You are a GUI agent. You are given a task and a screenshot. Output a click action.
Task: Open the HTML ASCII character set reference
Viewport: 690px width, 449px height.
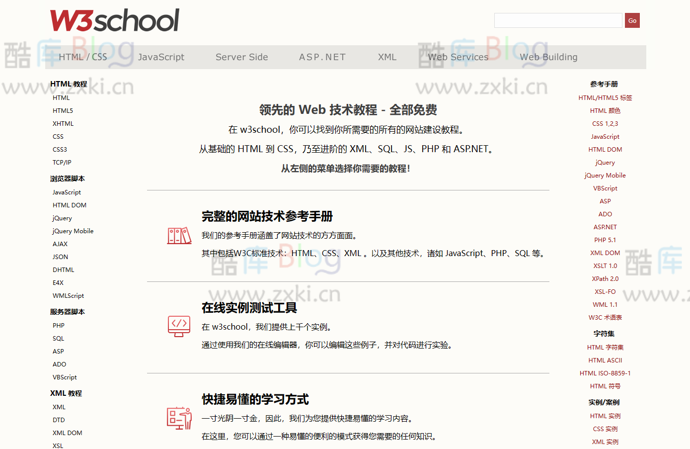[605, 360]
